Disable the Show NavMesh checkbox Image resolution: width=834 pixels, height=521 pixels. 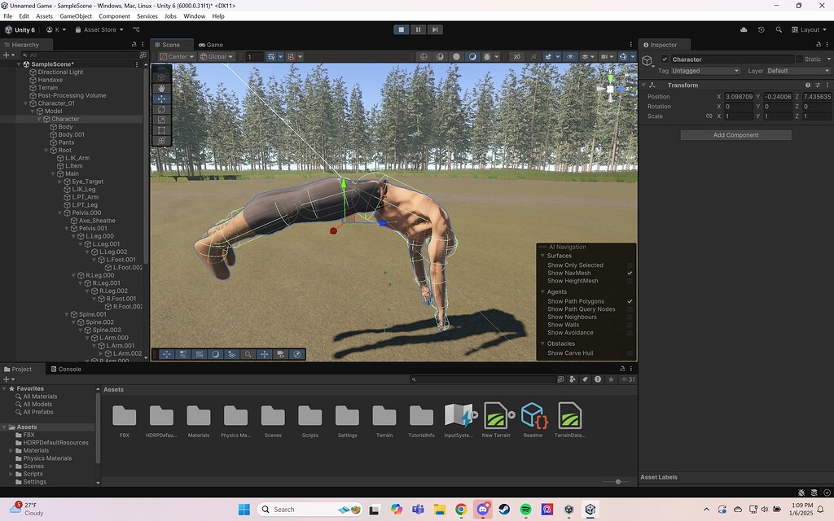629,272
